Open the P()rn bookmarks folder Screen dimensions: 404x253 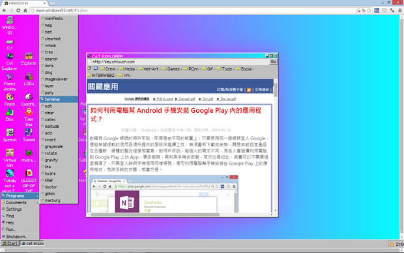click(192, 69)
